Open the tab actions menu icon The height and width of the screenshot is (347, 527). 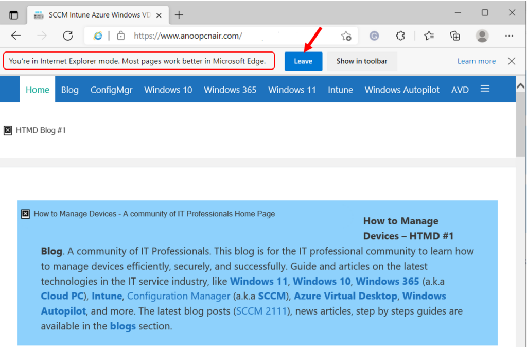pyautogui.click(x=13, y=15)
